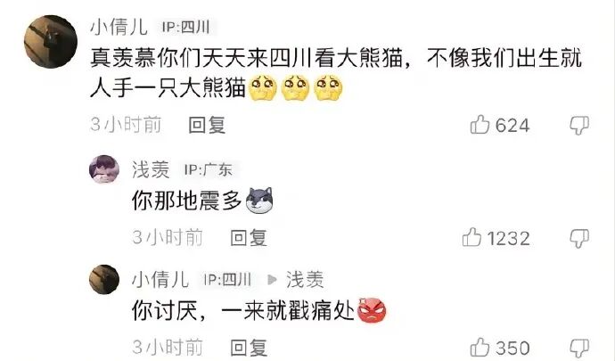The width and height of the screenshot is (615, 361).
Task: Reply to the comment 你讨厌，一来就戳痛处
Action: tap(249, 348)
